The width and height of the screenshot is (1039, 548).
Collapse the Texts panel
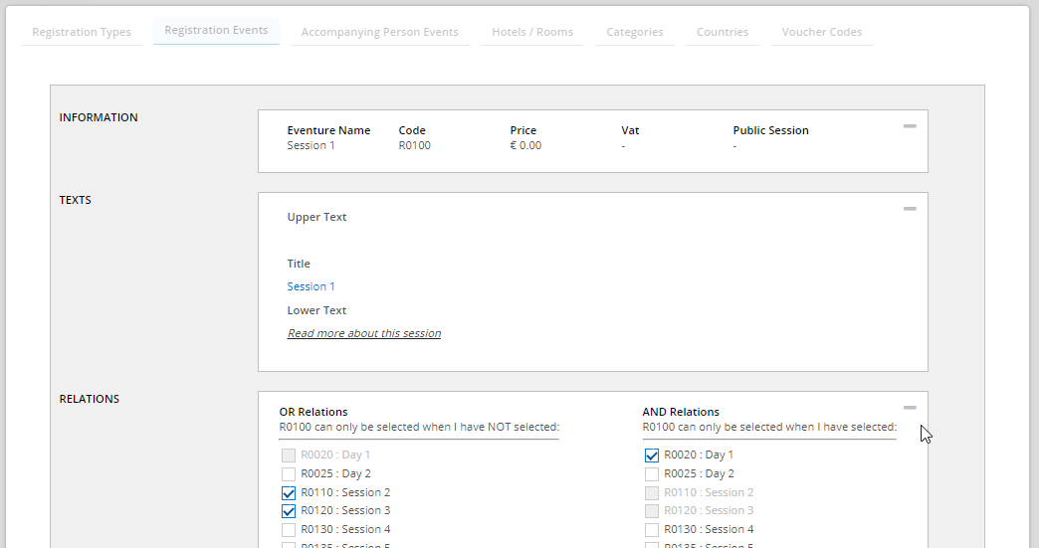tap(909, 209)
